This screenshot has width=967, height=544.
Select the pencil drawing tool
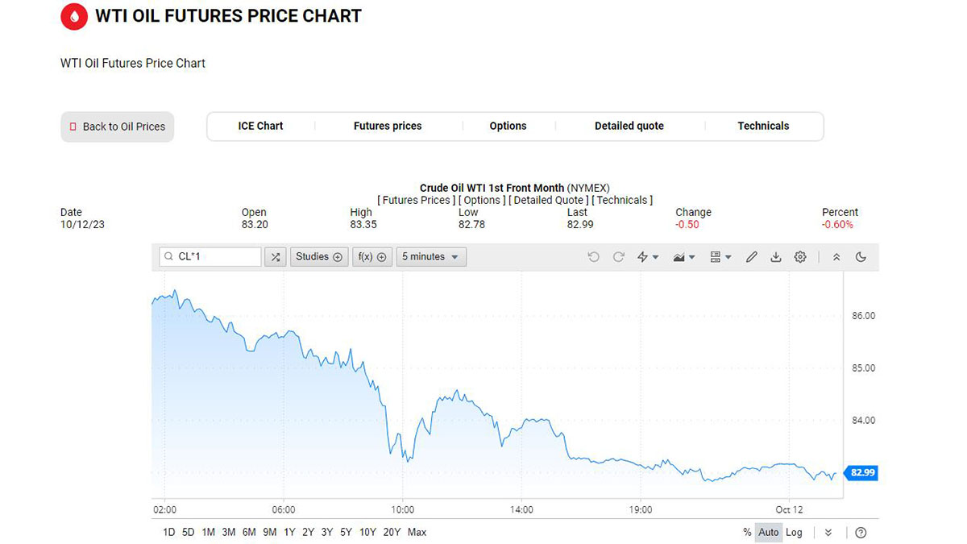[752, 257]
